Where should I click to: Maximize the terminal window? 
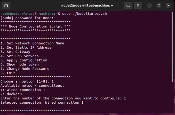(159, 6)
